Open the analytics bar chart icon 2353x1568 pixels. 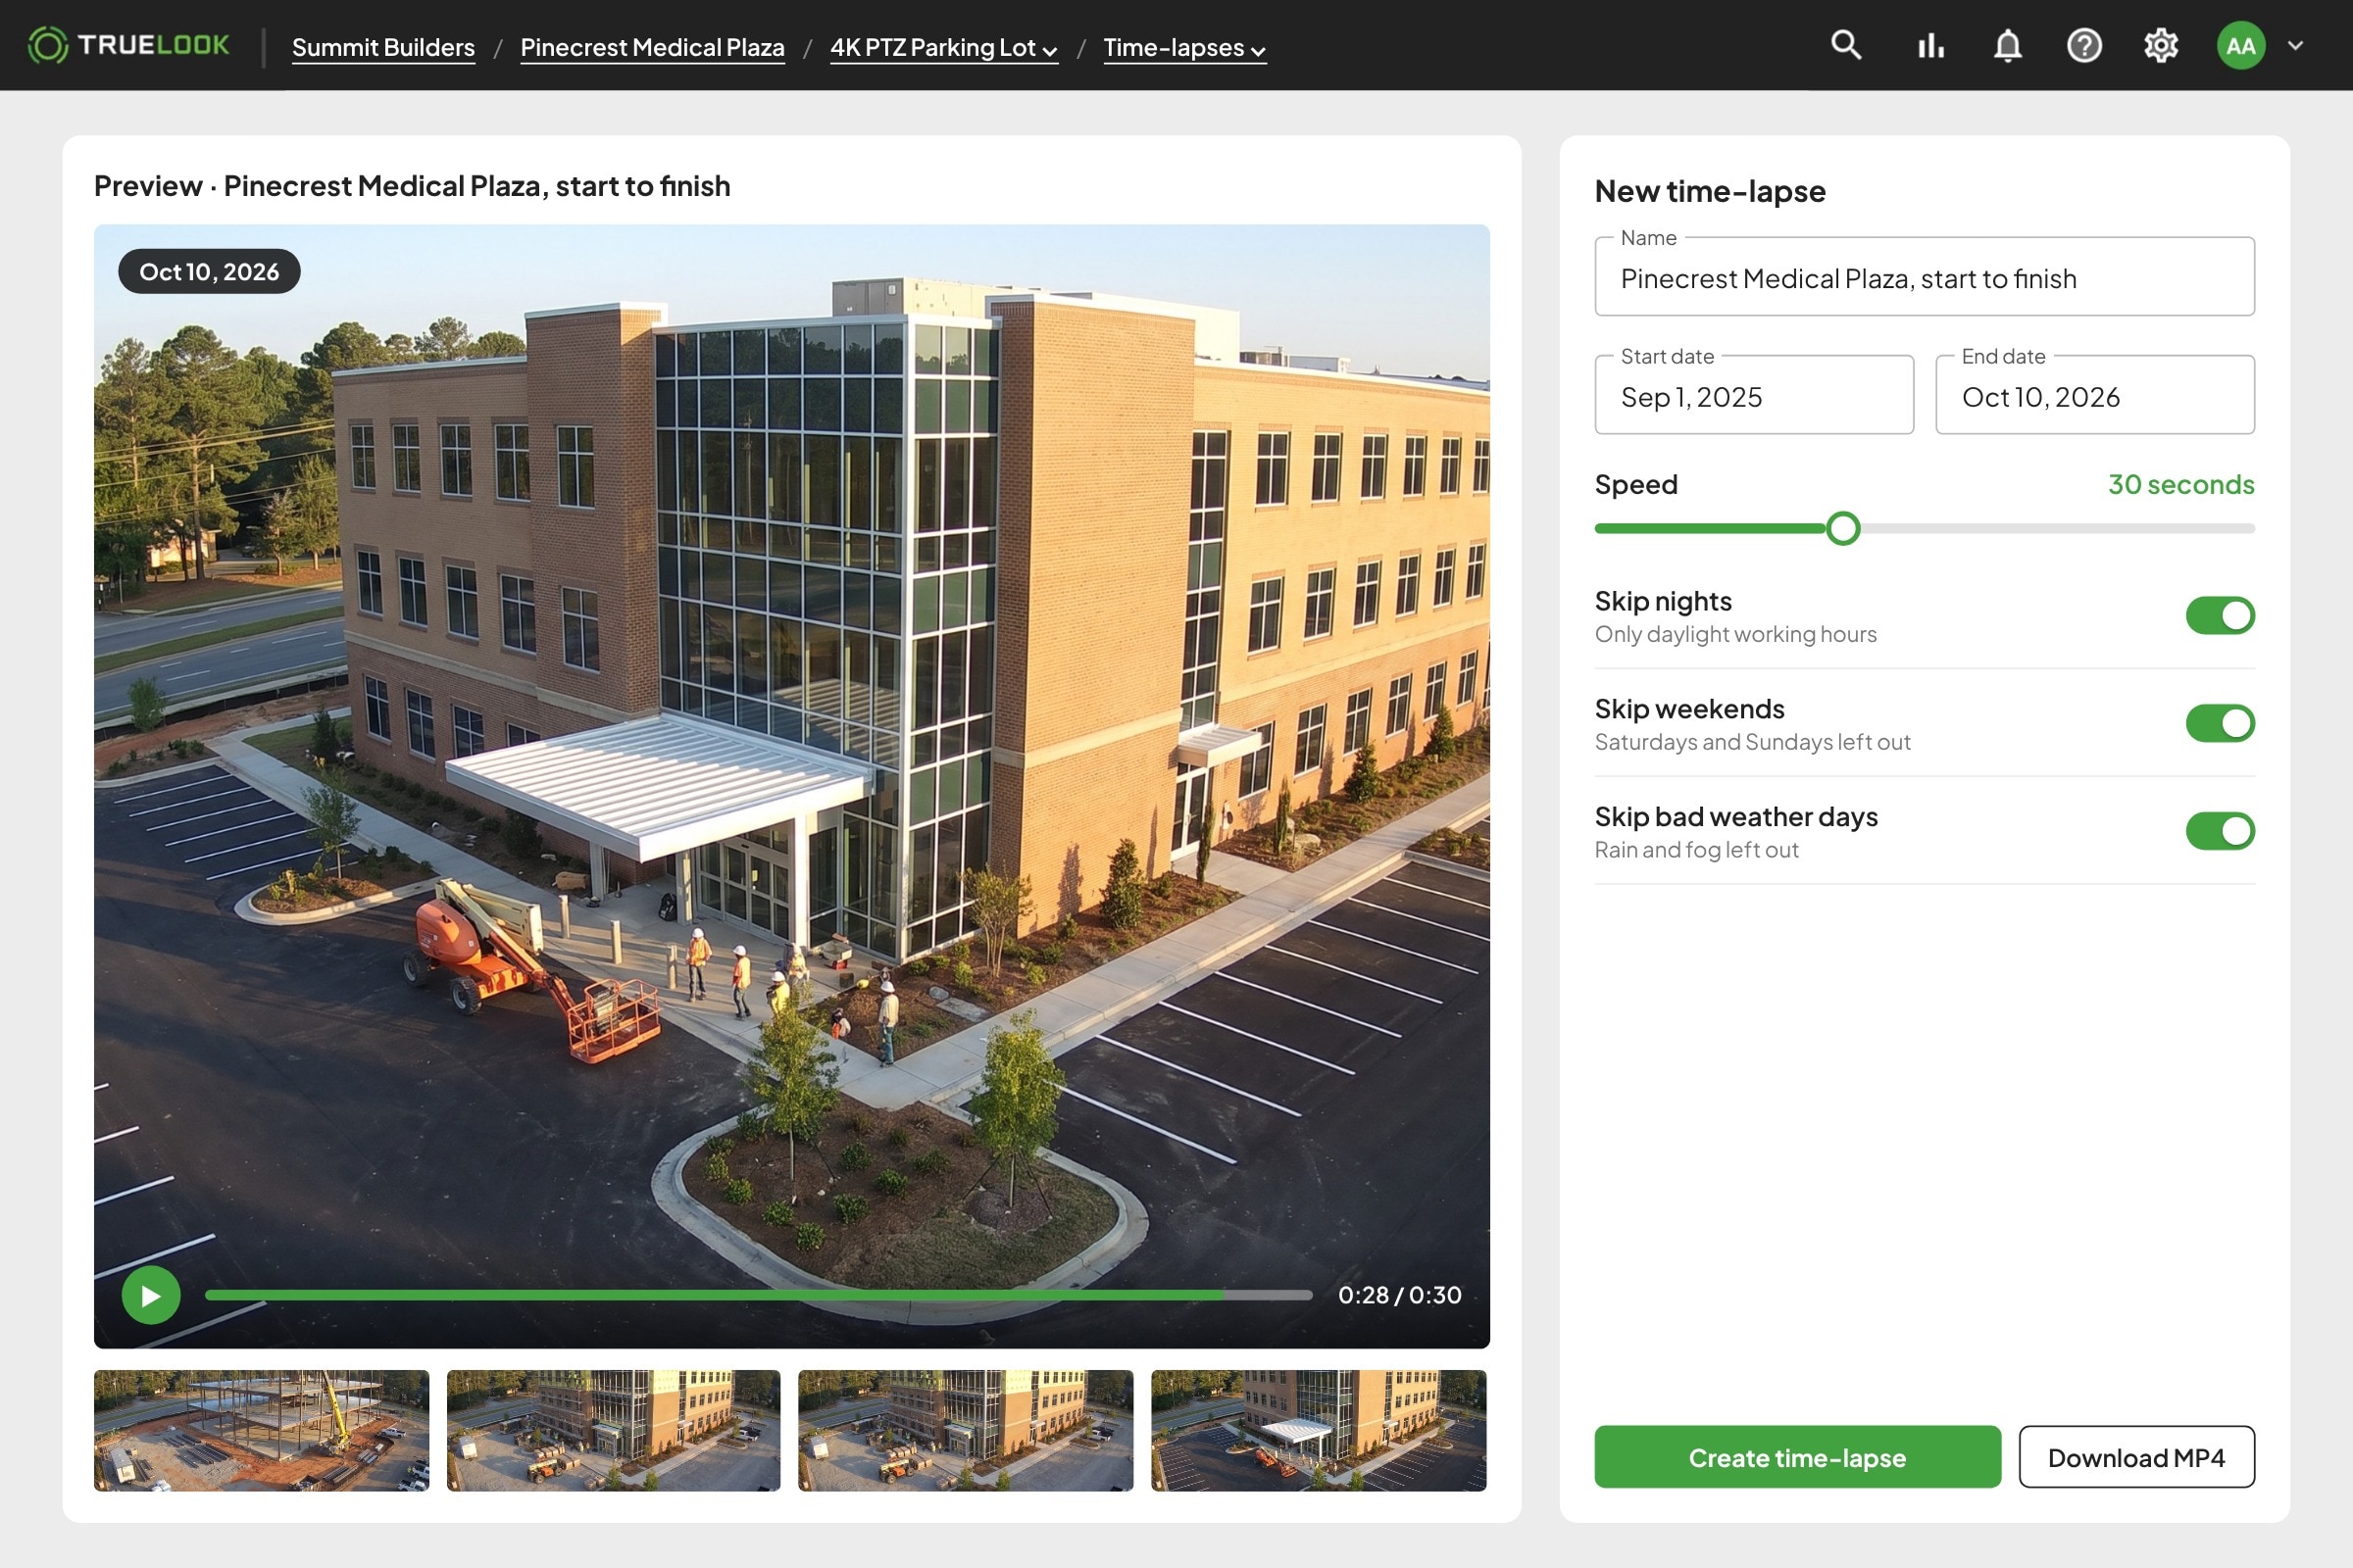click(1929, 45)
